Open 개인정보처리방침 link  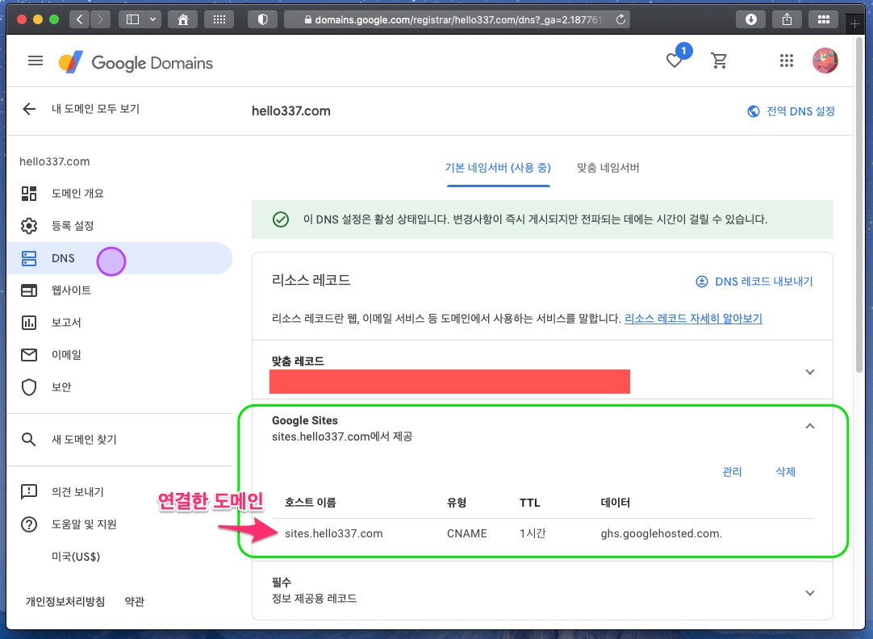(65, 602)
